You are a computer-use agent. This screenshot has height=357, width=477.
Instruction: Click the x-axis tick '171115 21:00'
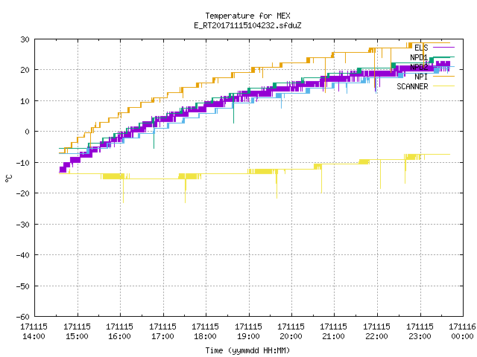point(334,332)
